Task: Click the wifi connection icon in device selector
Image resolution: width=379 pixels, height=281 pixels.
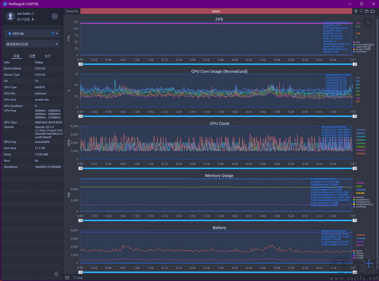Action: pyautogui.click(x=53, y=33)
